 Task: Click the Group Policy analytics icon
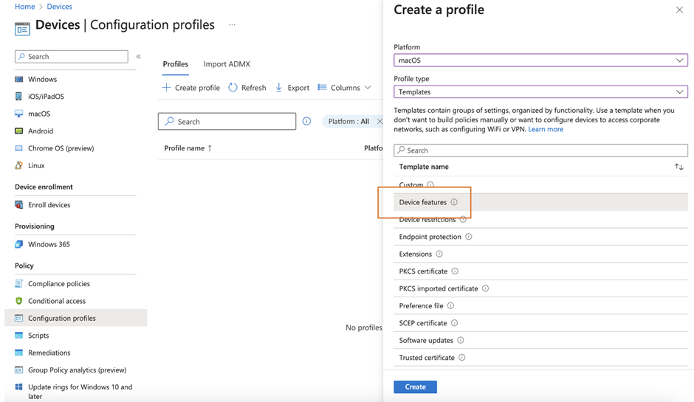tap(18, 370)
